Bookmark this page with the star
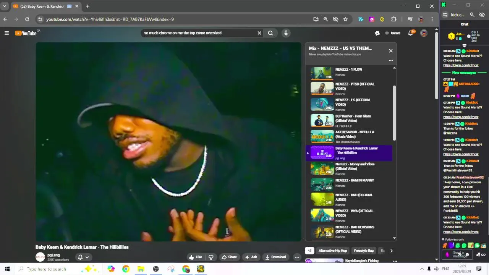 point(345,19)
